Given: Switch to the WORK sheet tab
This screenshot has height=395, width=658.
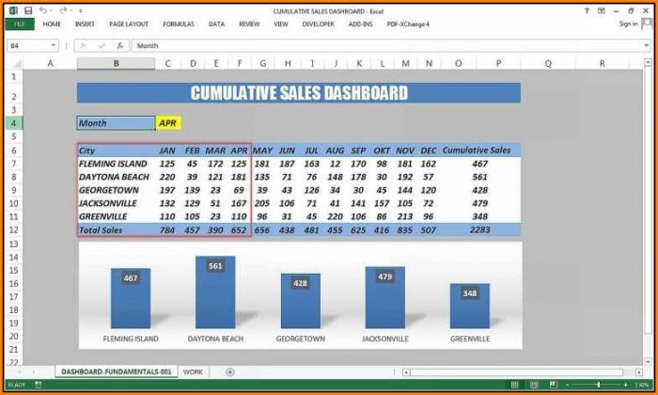Looking at the screenshot, I should [193, 371].
